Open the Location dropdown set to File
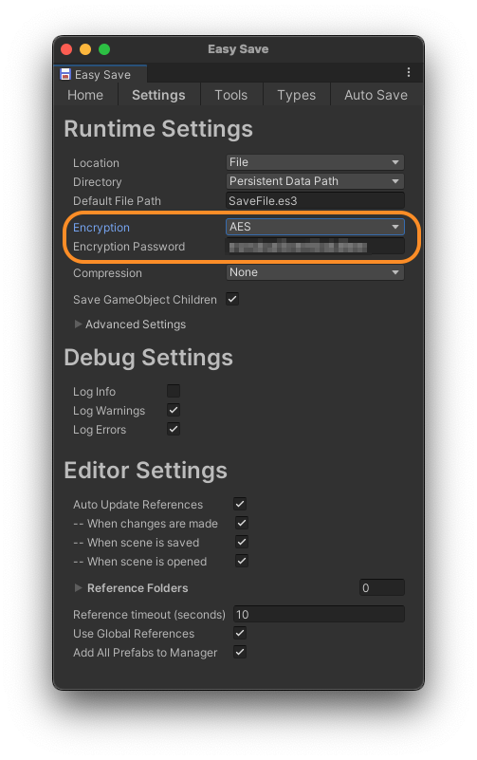 click(x=315, y=162)
